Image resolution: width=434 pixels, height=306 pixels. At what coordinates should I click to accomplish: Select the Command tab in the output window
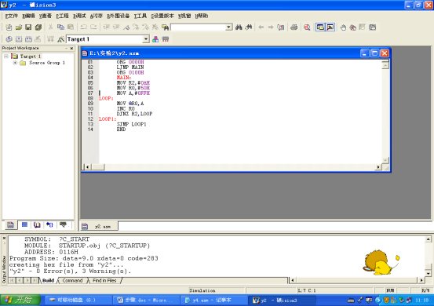click(x=72, y=281)
